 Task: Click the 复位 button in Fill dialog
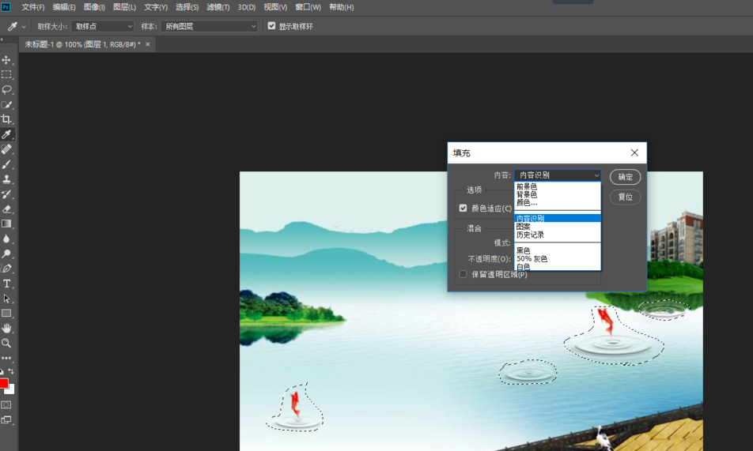[x=625, y=197]
